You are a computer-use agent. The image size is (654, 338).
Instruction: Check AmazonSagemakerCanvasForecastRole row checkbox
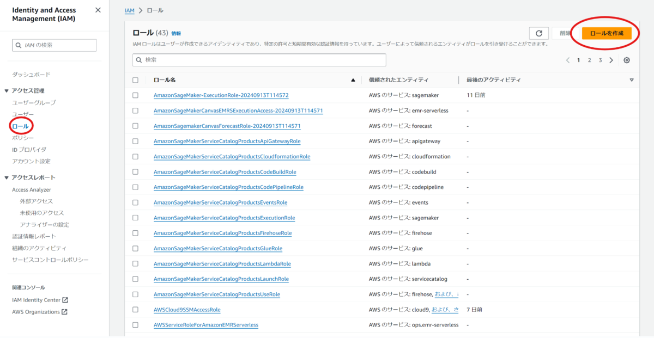click(135, 126)
